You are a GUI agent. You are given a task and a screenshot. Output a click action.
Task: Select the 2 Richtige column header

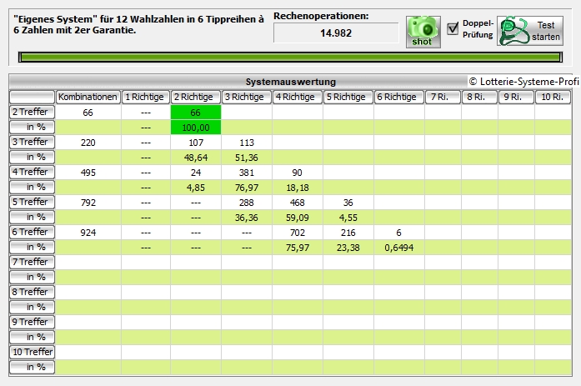196,97
